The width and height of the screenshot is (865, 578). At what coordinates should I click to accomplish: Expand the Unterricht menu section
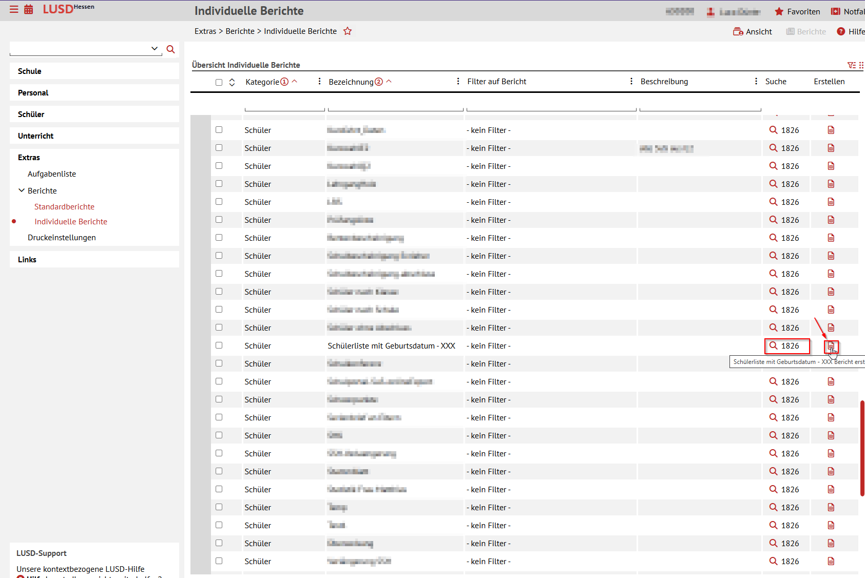pos(36,136)
